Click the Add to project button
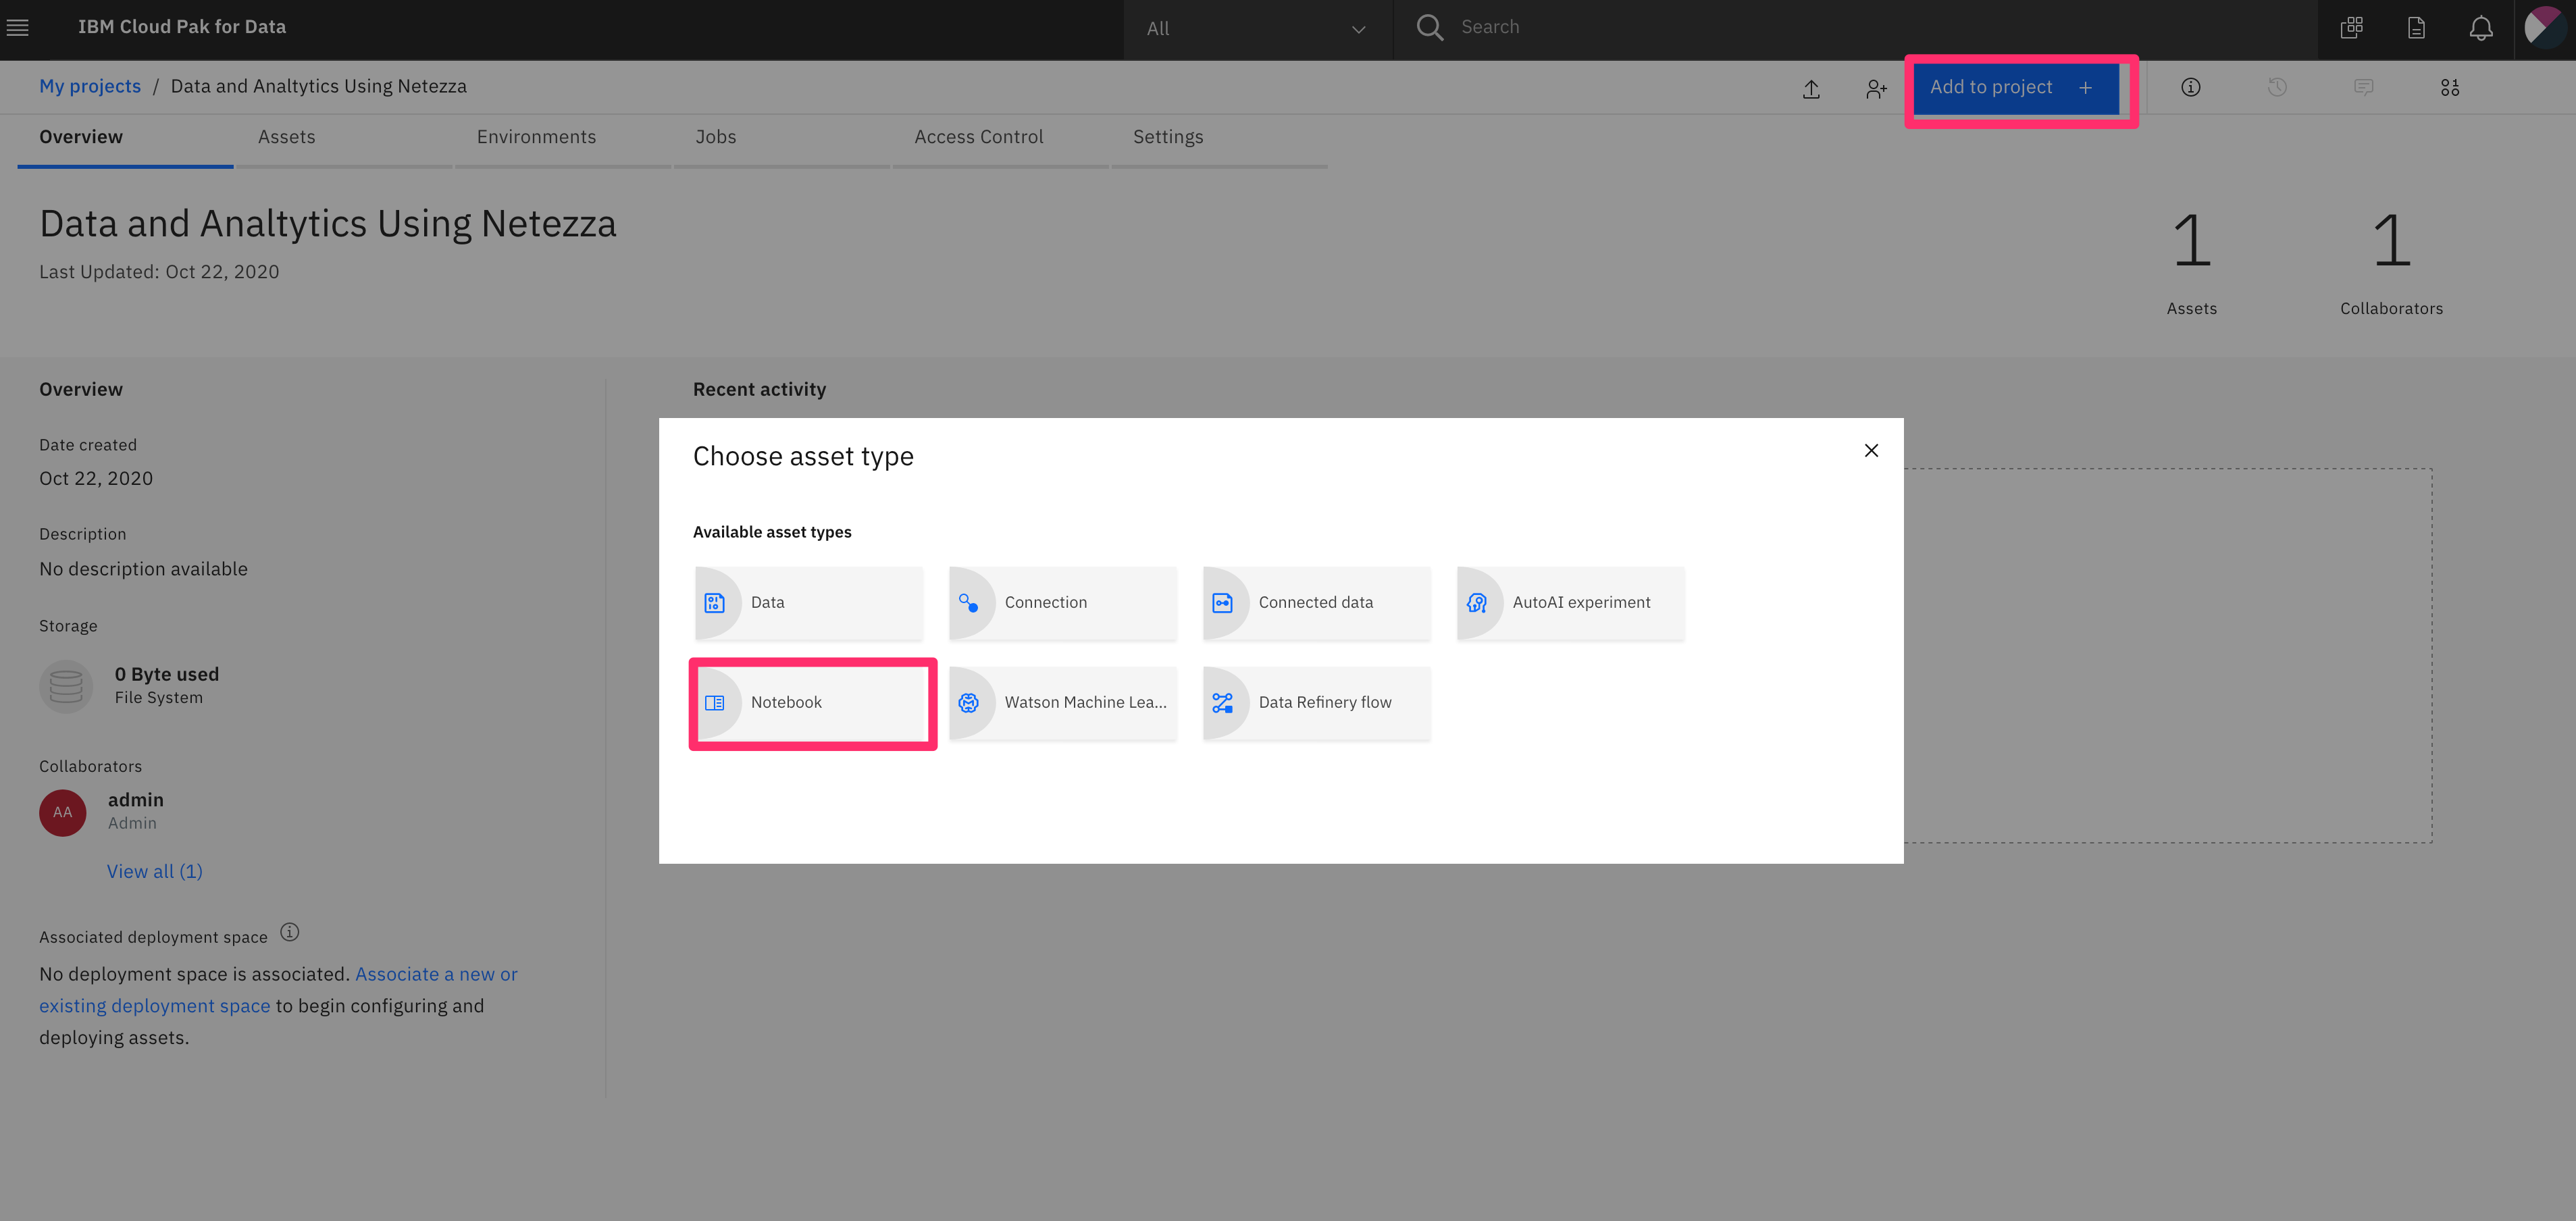This screenshot has width=2576, height=1221. click(x=2013, y=88)
